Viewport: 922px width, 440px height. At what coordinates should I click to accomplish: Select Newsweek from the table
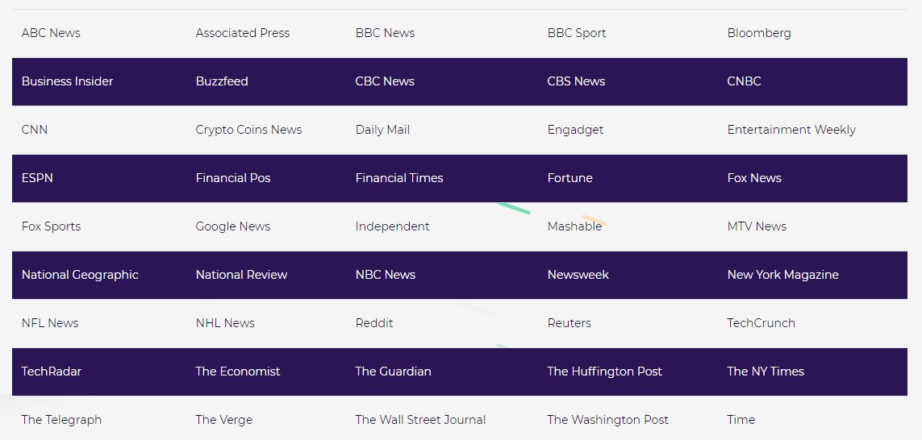point(578,274)
